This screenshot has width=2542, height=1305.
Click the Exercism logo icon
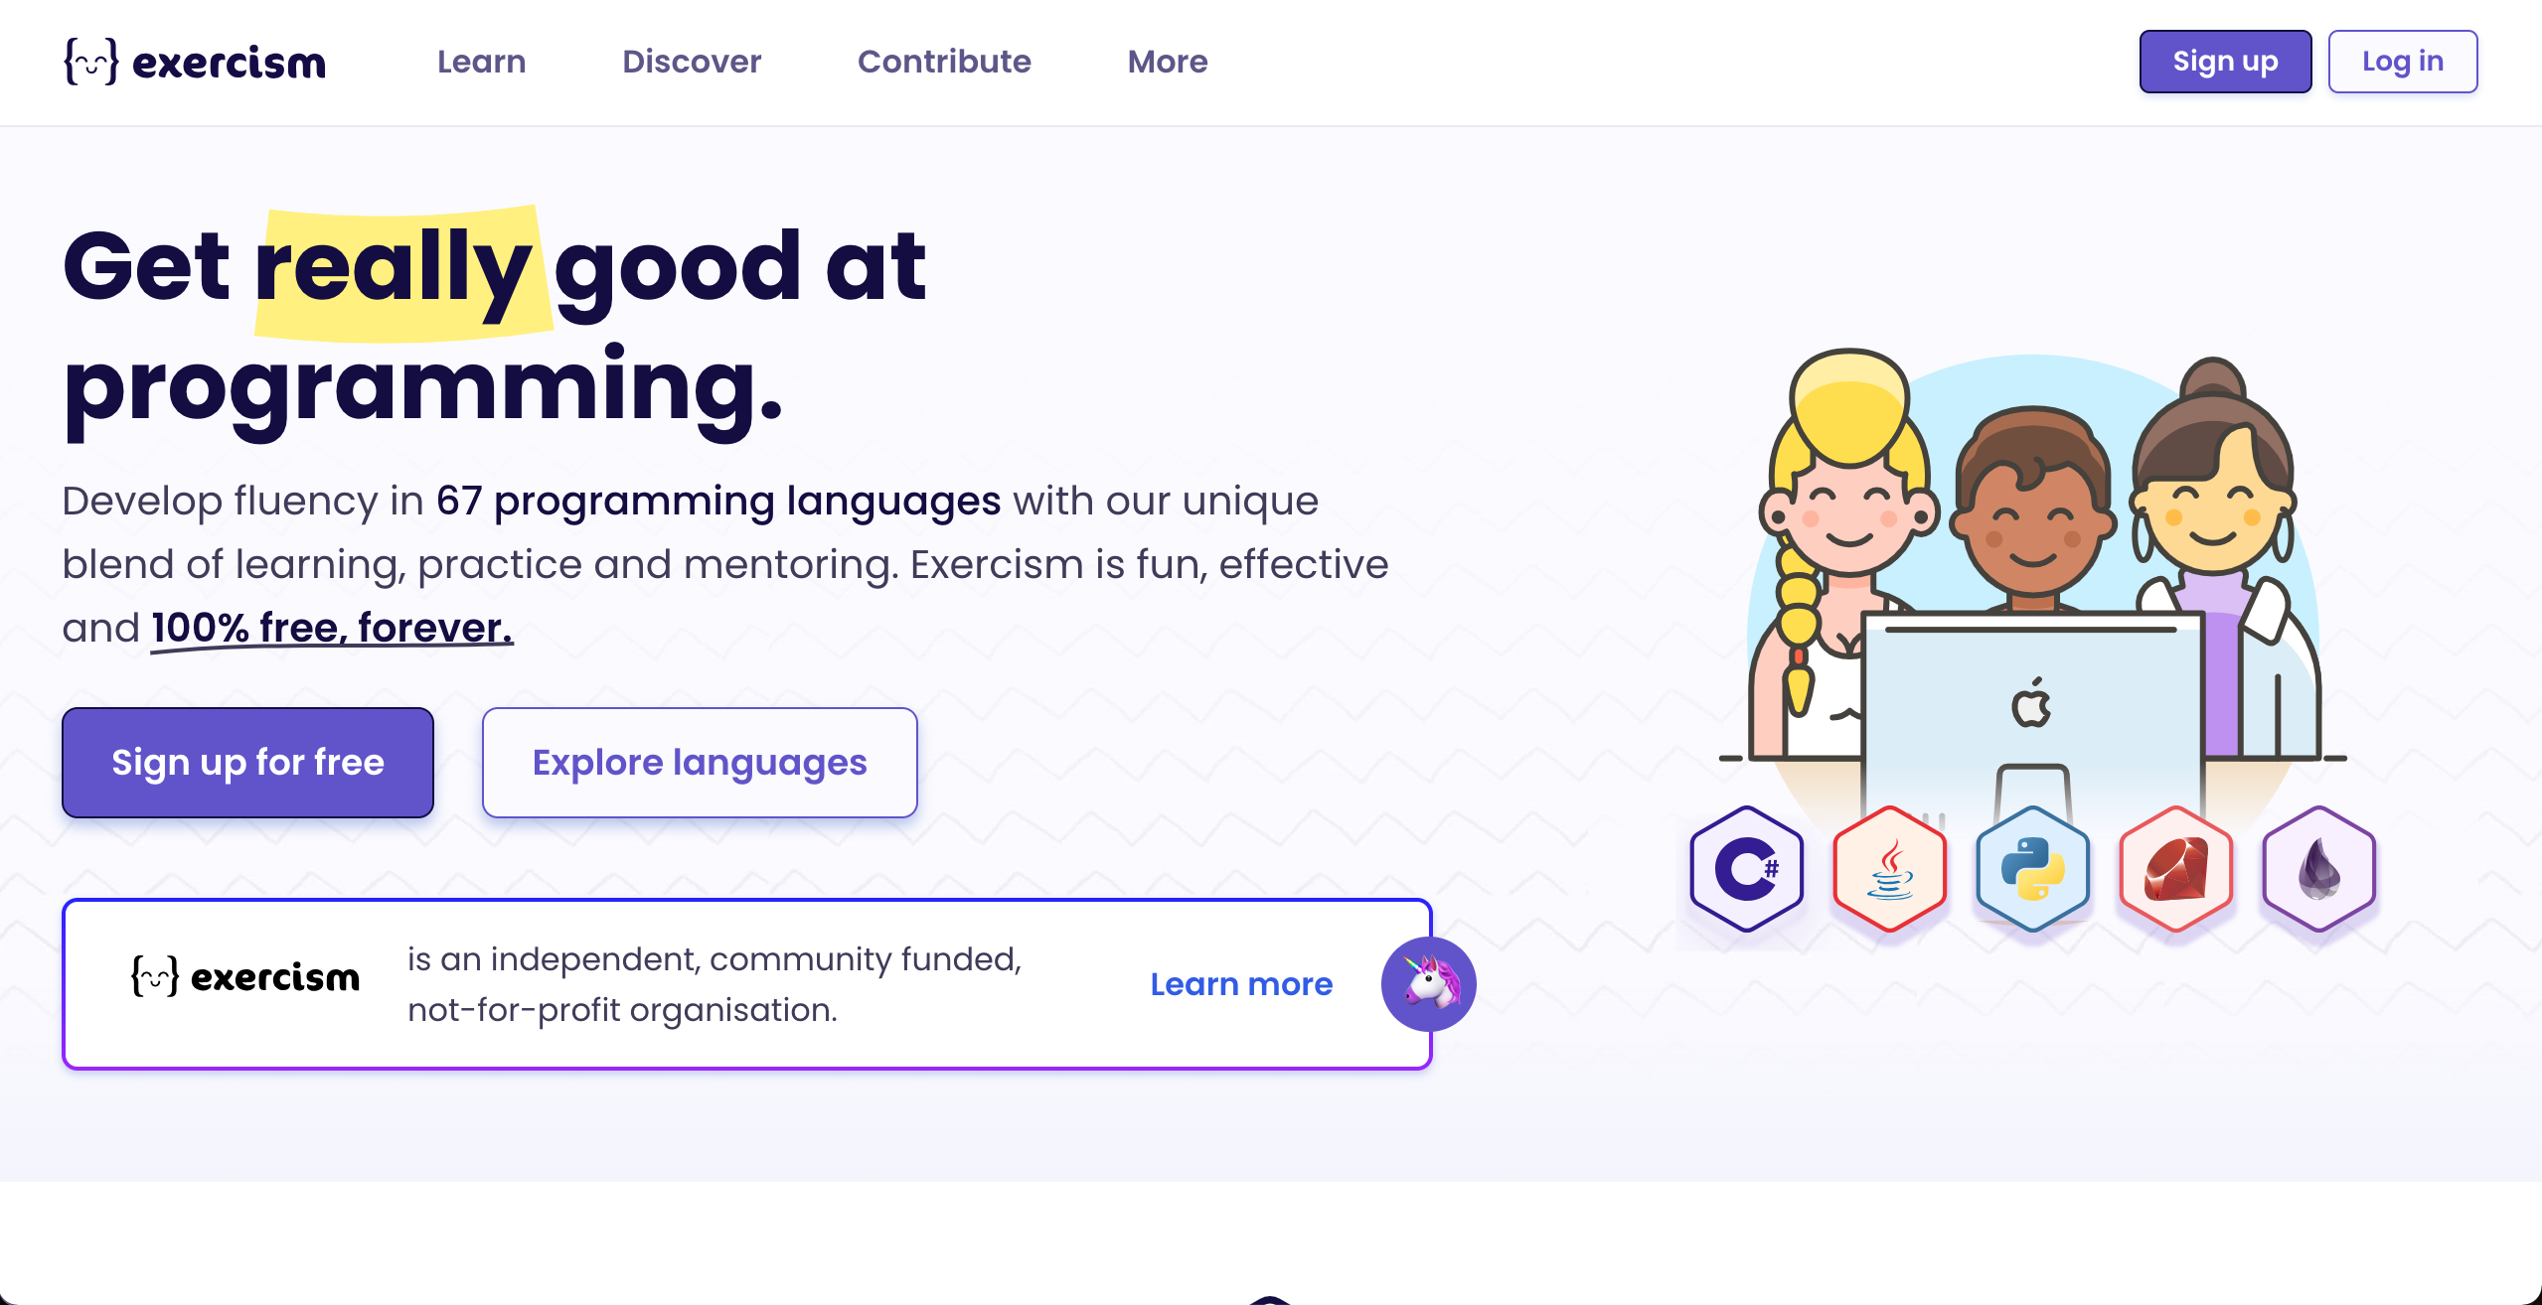tap(84, 62)
